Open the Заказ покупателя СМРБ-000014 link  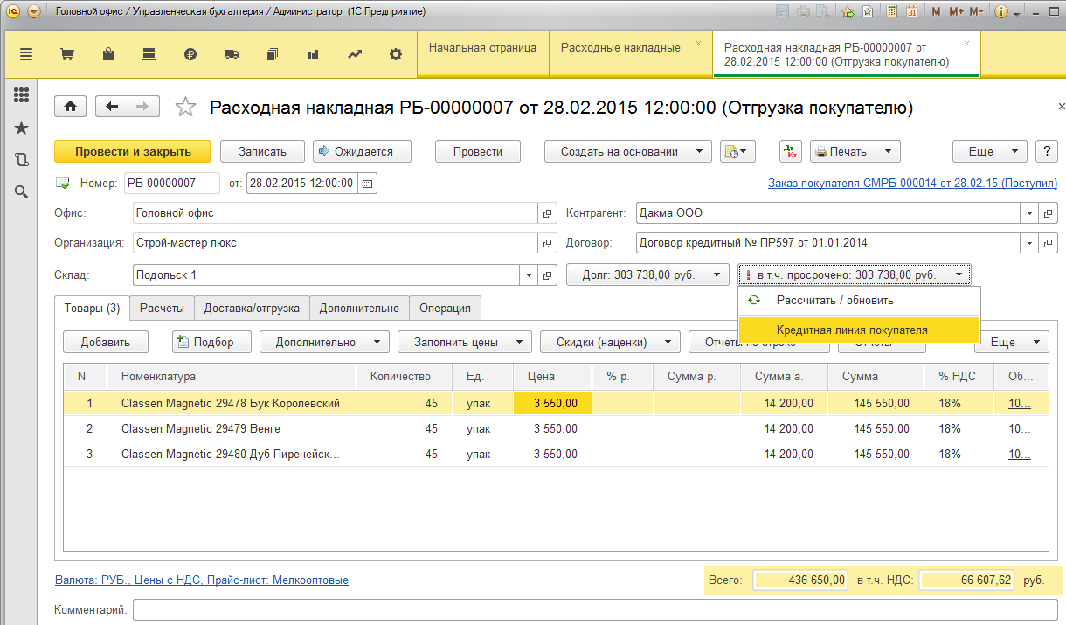(x=912, y=184)
